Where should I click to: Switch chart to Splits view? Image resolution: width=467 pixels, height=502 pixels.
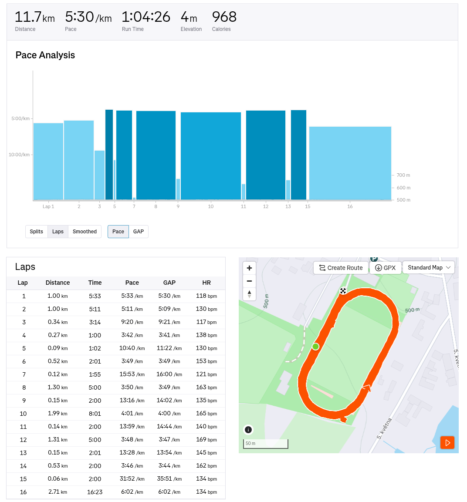click(37, 232)
